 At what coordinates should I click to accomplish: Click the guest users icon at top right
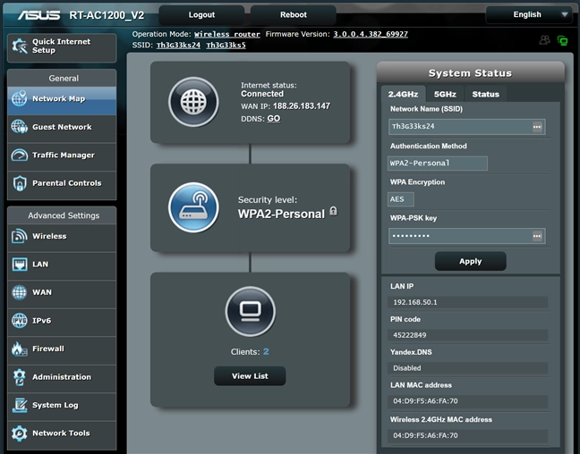pyautogui.click(x=544, y=40)
